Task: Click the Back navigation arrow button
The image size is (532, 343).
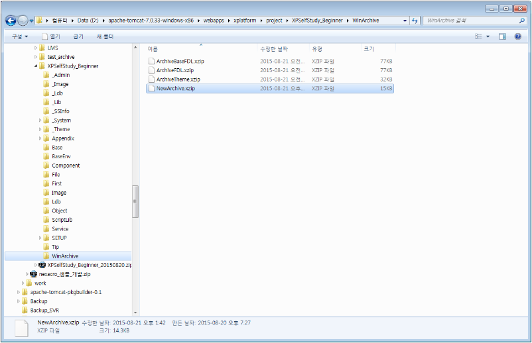Action: pos(11,21)
